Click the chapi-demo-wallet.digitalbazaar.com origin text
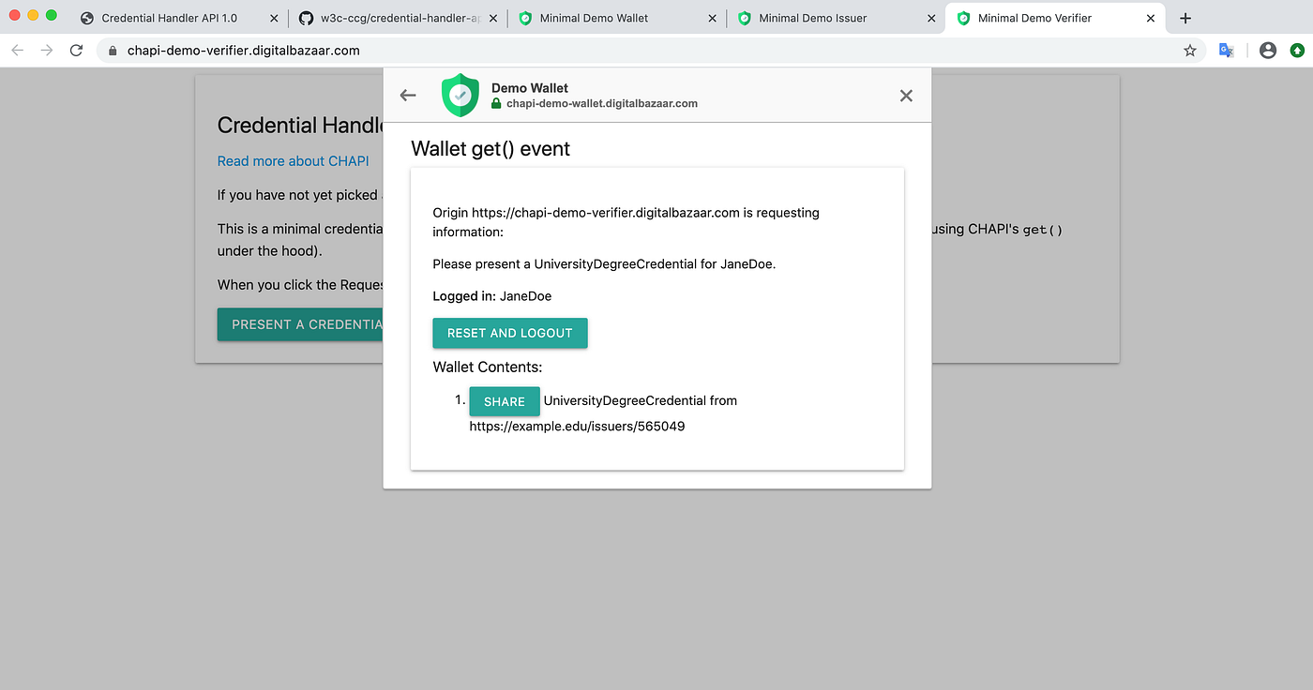Image resolution: width=1313 pixels, height=690 pixels. point(602,103)
